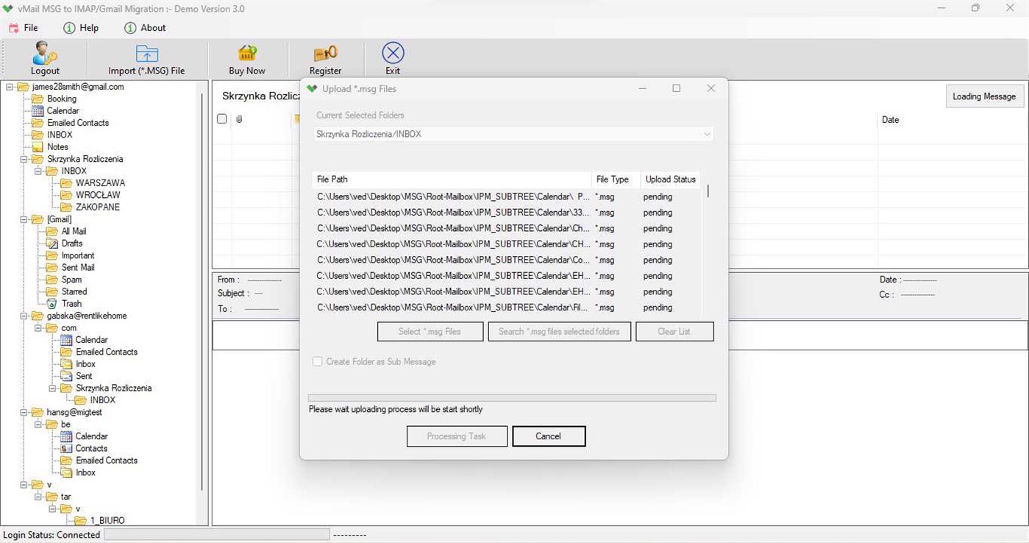The width and height of the screenshot is (1029, 543).
Task: Click the Select *.msg Files button
Action: pos(430,332)
